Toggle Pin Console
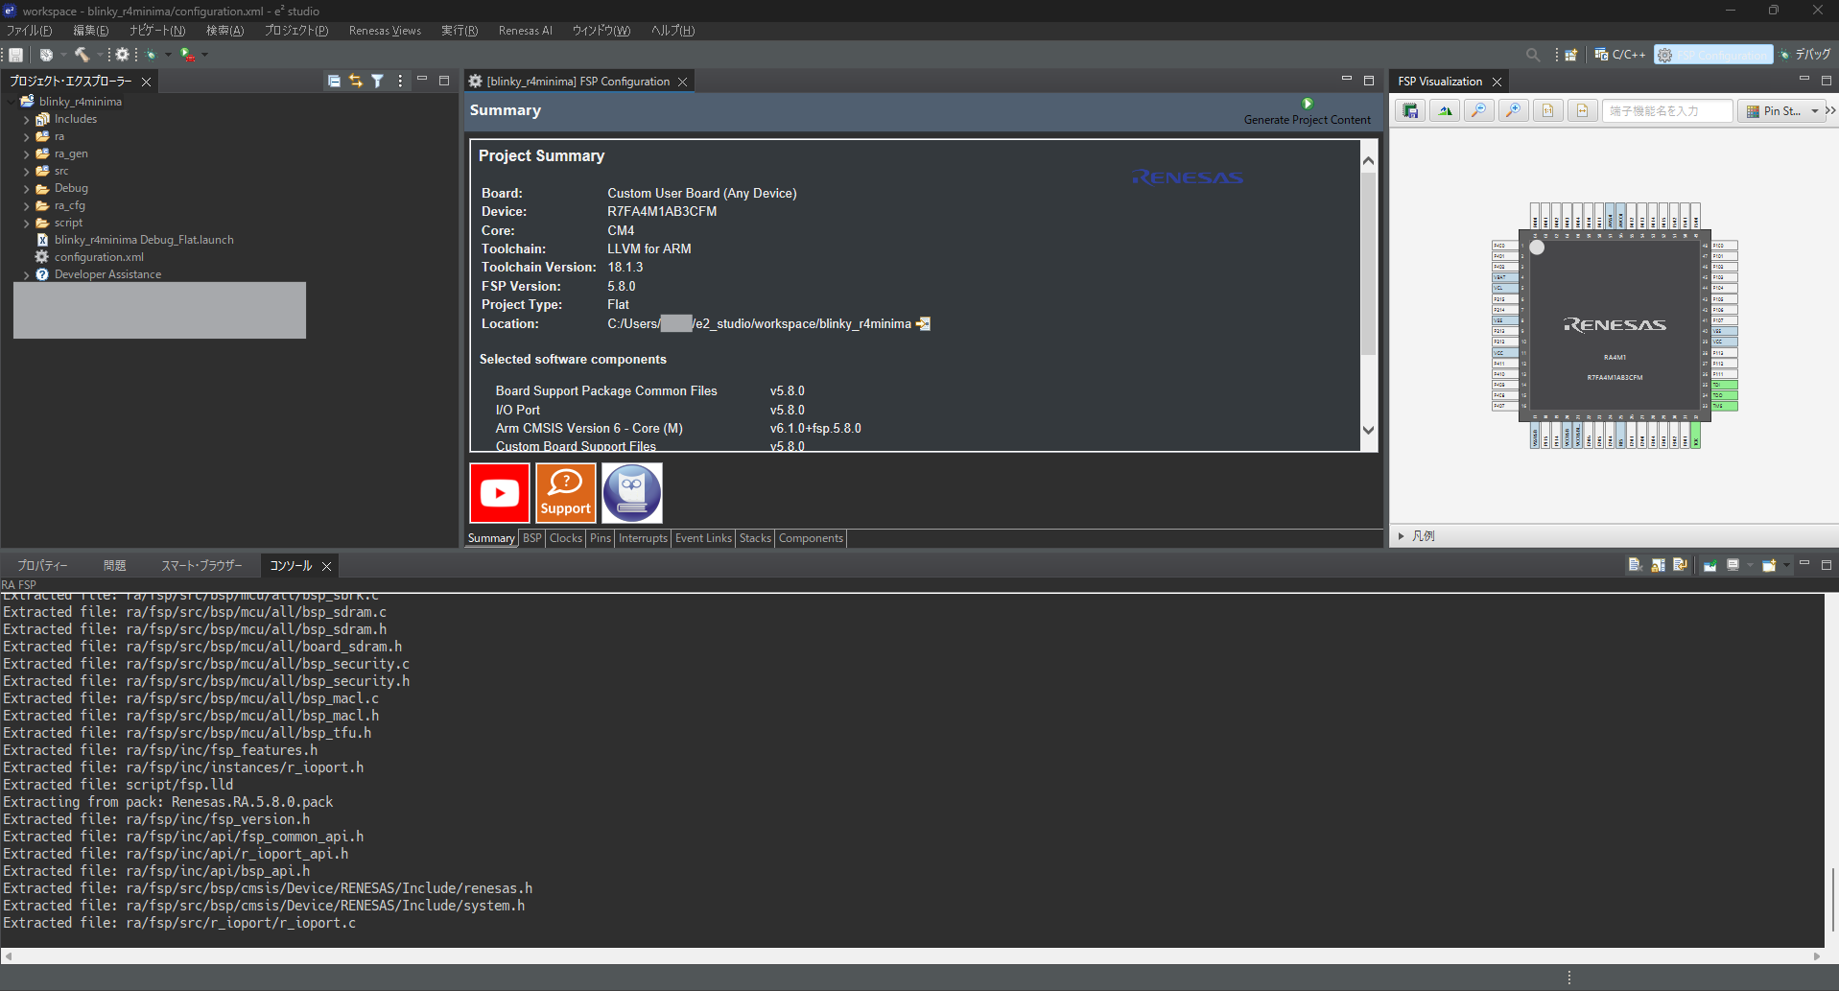This screenshot has height=991, width=1839. 1709,565
